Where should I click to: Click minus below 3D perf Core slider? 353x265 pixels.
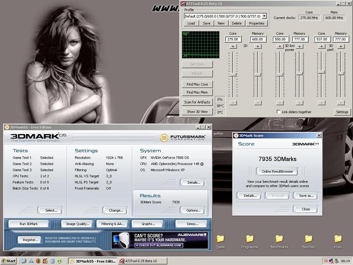click(321, 103)
